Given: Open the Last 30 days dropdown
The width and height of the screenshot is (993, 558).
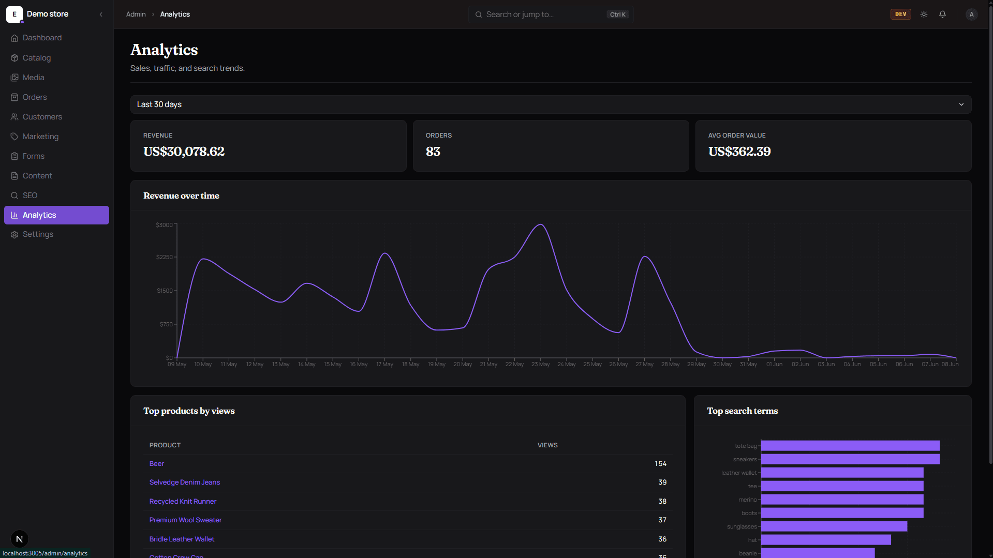Looking at the screenshot, I should (551, 104).
